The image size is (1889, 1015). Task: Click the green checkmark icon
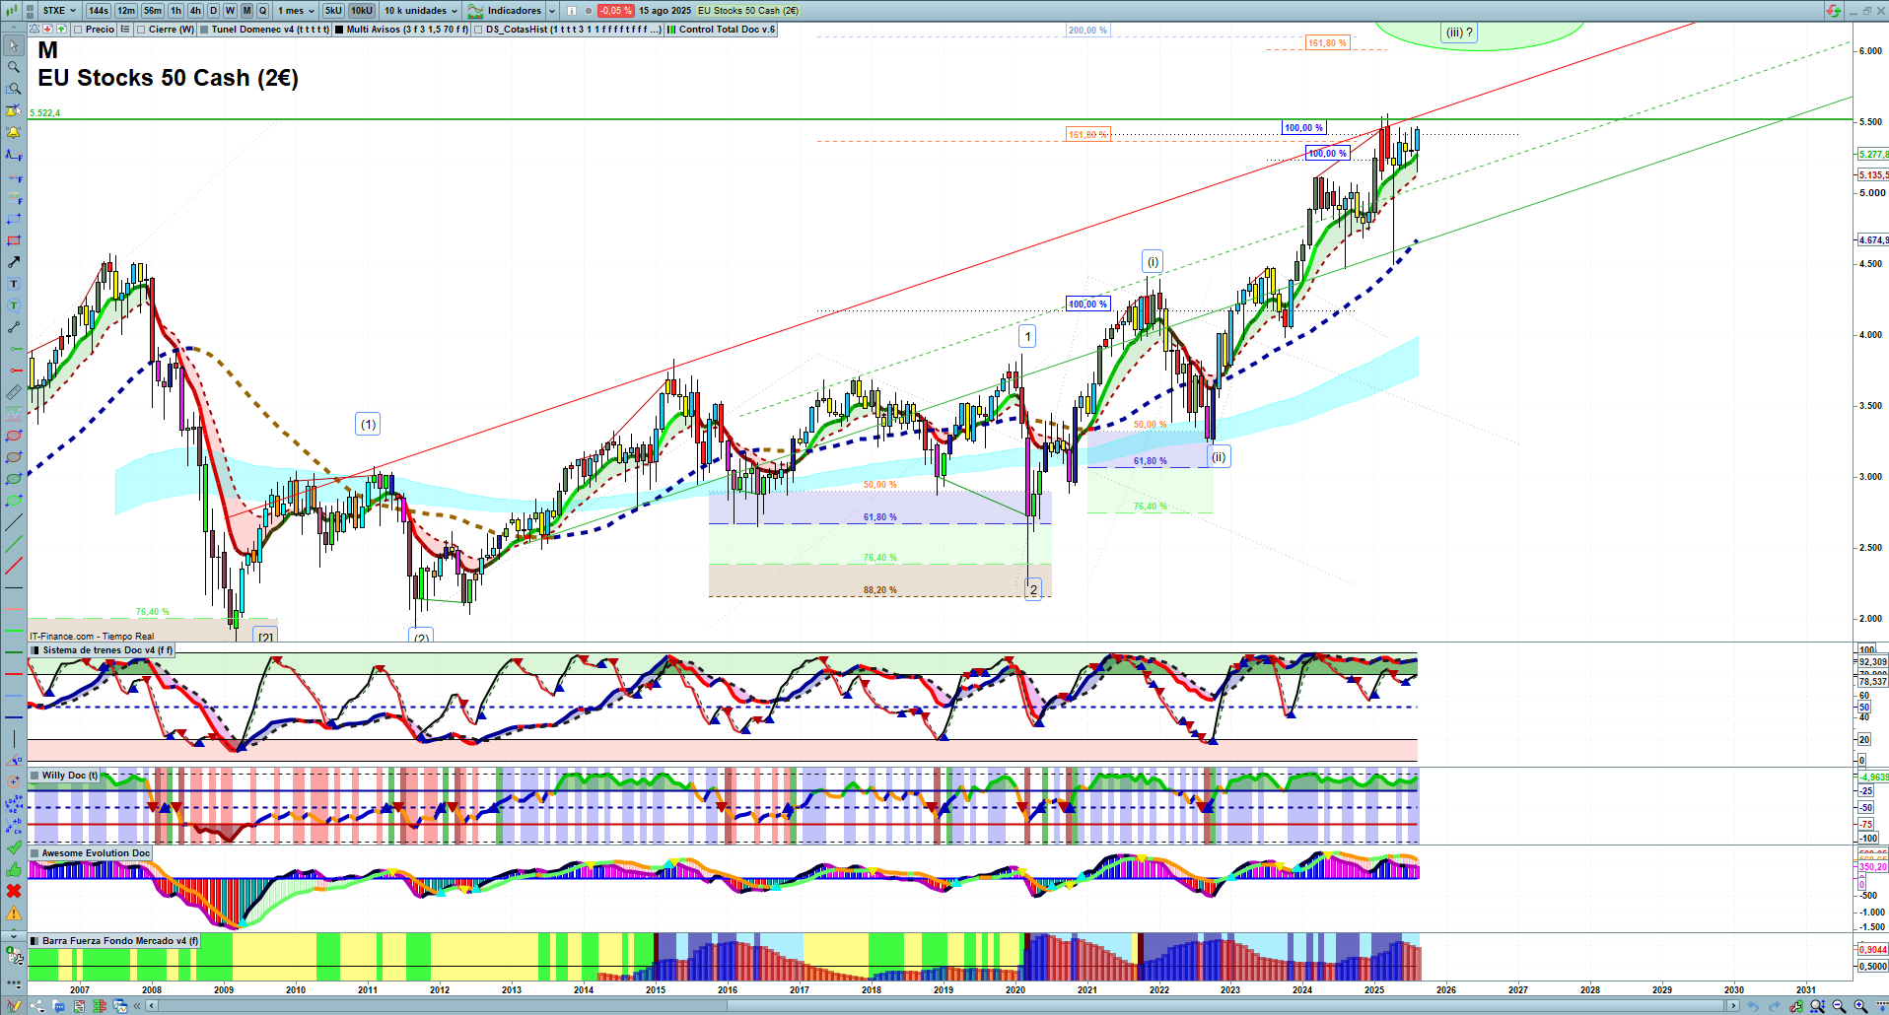[14, 847]
